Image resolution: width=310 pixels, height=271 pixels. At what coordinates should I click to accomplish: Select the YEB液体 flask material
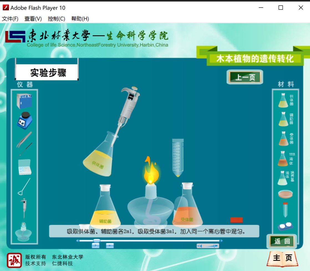click(283, 159)
